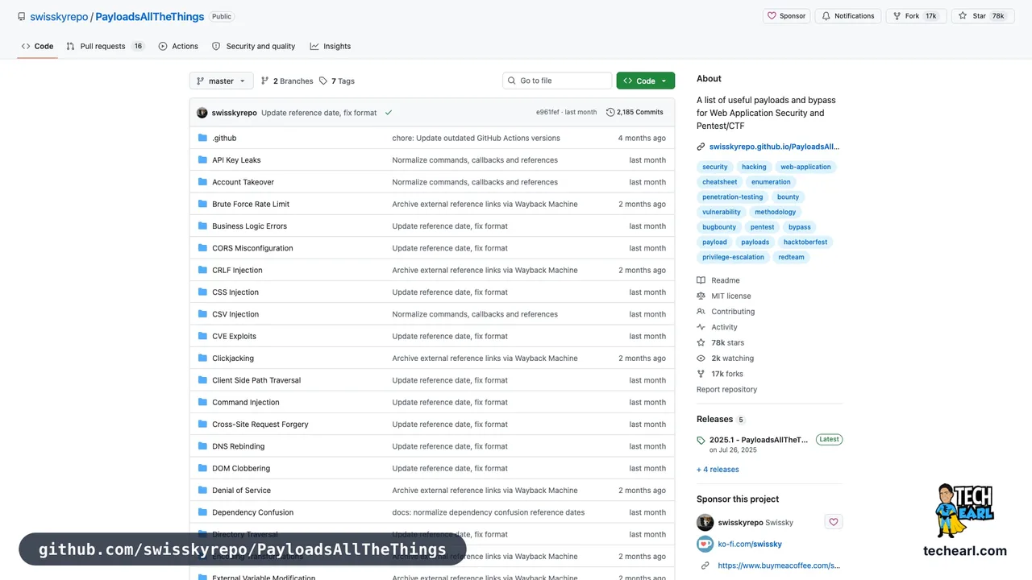Screen dimensions: 1032x580
Task: Open the Brute Force Rate Limit folder
Action: [x=251, y=204]
